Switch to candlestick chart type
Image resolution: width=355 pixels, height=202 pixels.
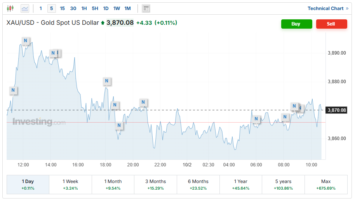pos(10,8)
